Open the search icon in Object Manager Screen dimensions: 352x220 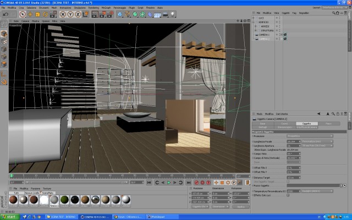pyautogui.click(x=333, y=13)
